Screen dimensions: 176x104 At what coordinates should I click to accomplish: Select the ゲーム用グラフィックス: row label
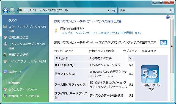pos(70,85)
